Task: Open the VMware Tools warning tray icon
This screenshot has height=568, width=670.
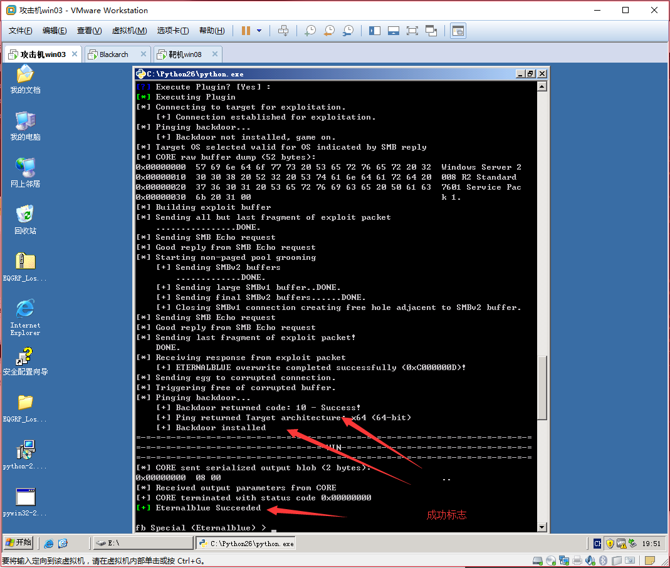Action: coord(621,544)
